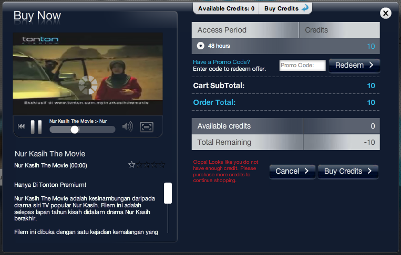This screenshot has width=401, height=255.
Task: Click the description scrollbar handle
Action: click(168, 193)
